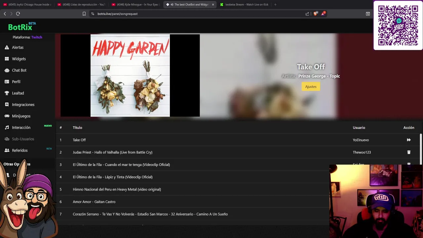Click the Usuario column header
423x238 pixels.
click(359, 128)
